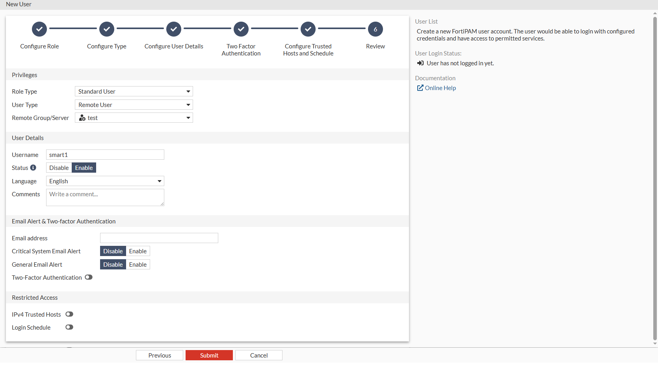This screenshot has width=658, height=365.
Task: Click the Configure Trusted Hosts step checkmark icon
Action: pos(308,29)
